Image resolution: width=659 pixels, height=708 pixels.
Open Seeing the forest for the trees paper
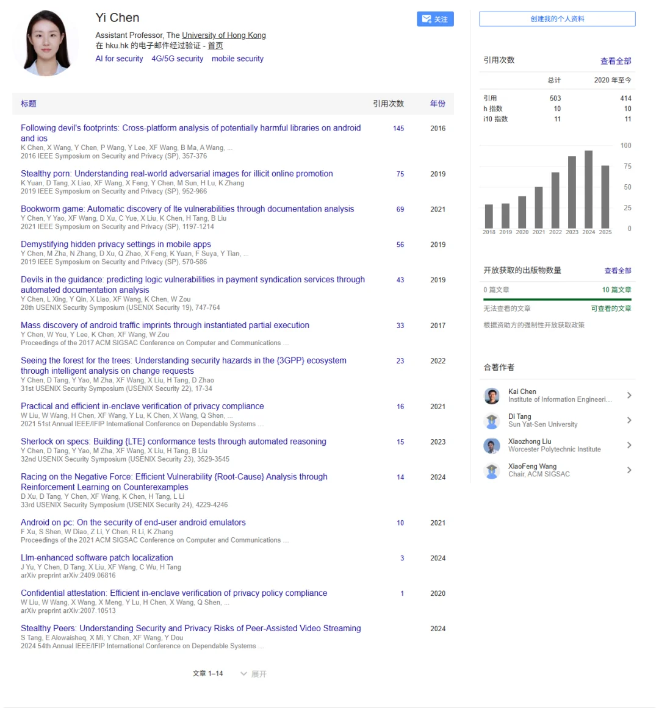pos(184,366)
